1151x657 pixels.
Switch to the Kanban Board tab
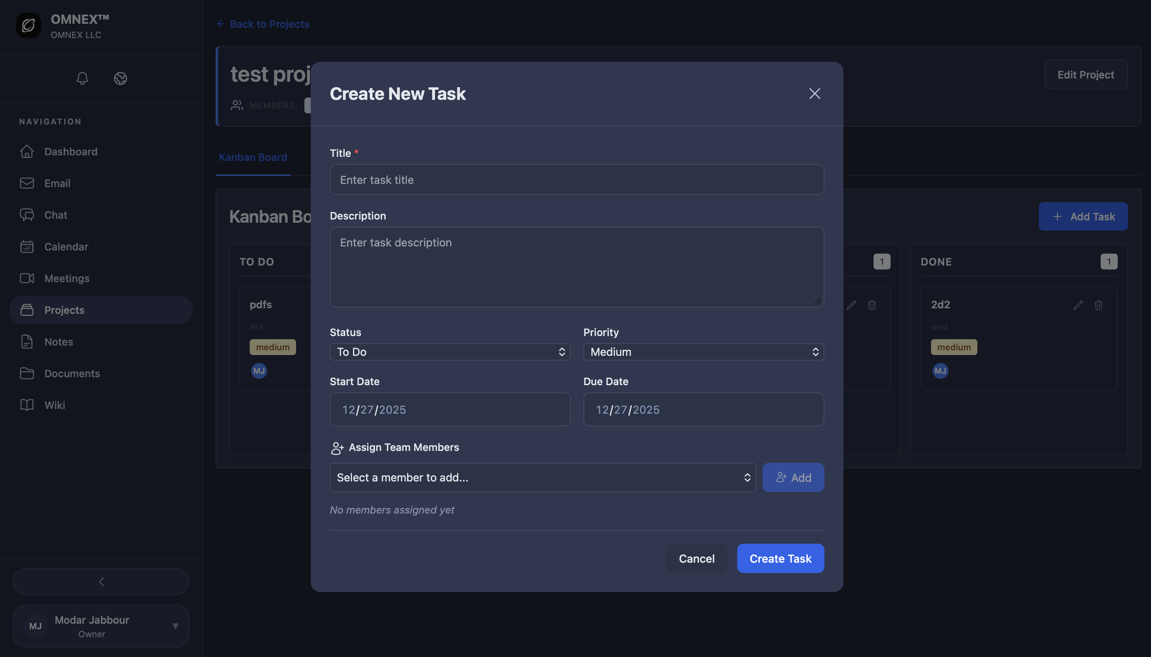pos(252,157)
